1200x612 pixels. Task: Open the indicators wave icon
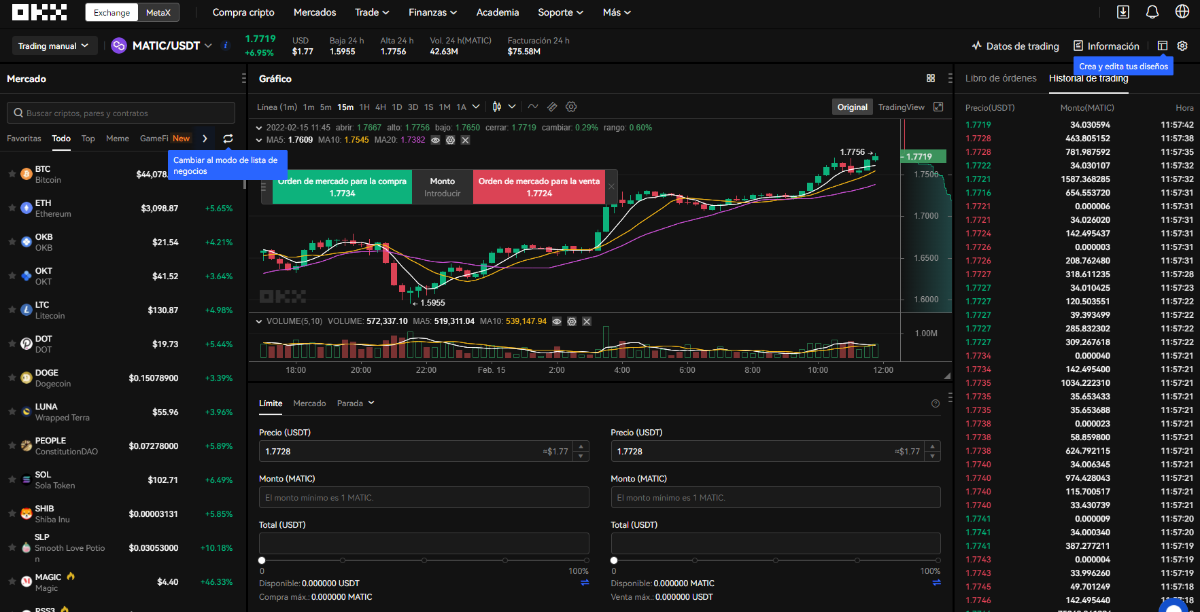point(533,107)
